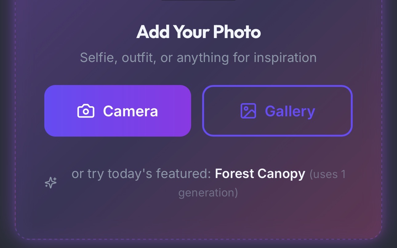Click the word "Photo" in the heading
The height and width of the screenshot is (248, 397).
click(x=237, y=32)
